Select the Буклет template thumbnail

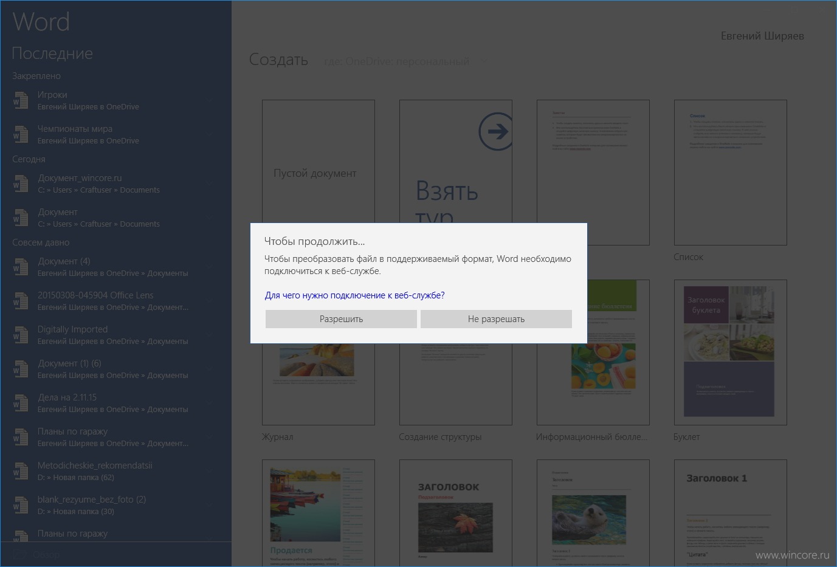pos(730,352)
